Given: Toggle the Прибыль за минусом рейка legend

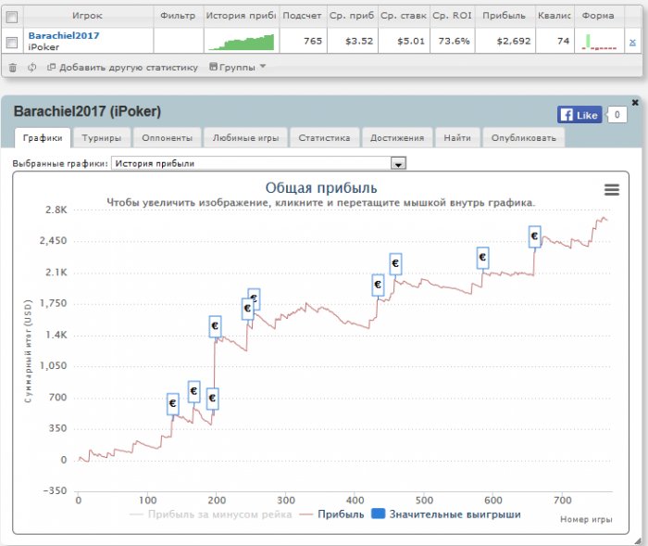Looking at the screenshot, I should pos(211,514).
